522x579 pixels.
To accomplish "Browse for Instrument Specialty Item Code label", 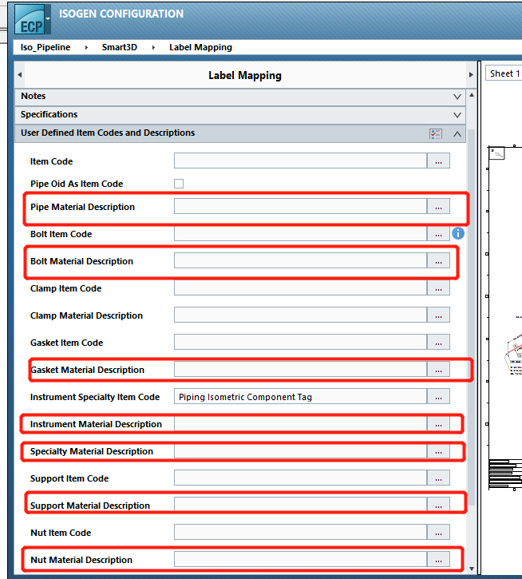I will click(x=438, y=396).
